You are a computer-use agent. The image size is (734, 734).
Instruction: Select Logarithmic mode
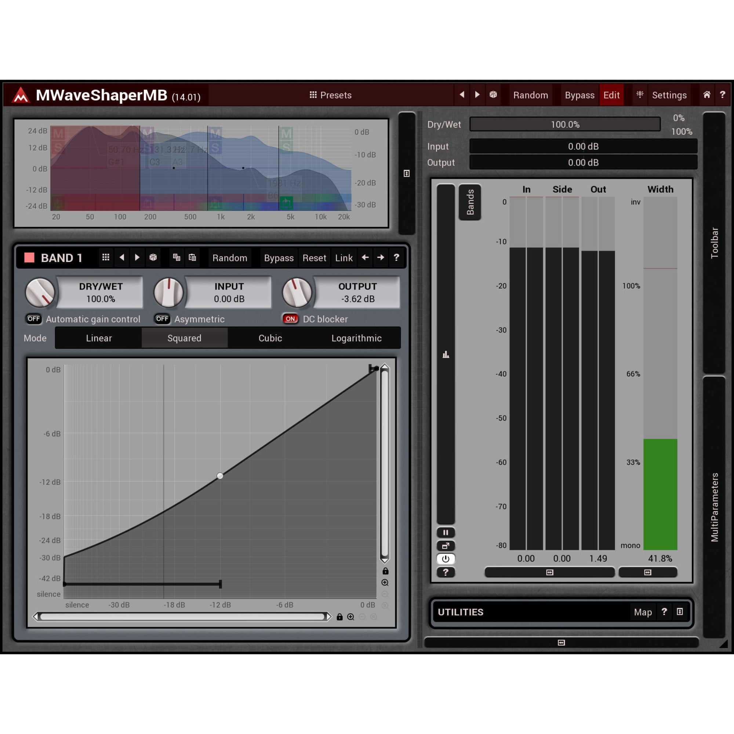click(x=356, y=338)
